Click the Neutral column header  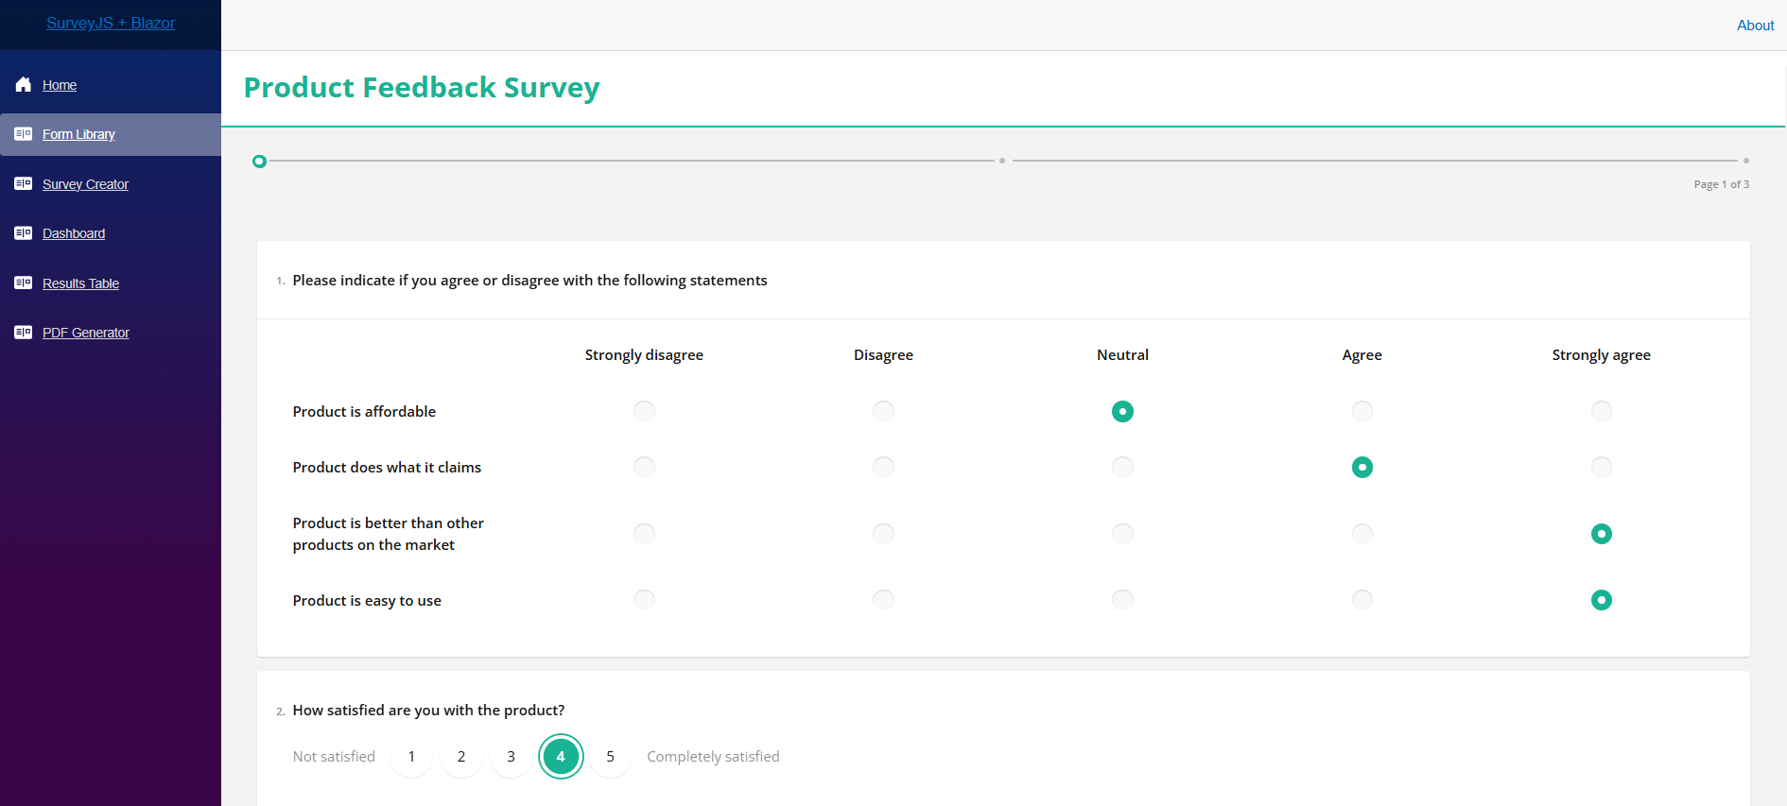[x=1122, y=355]
